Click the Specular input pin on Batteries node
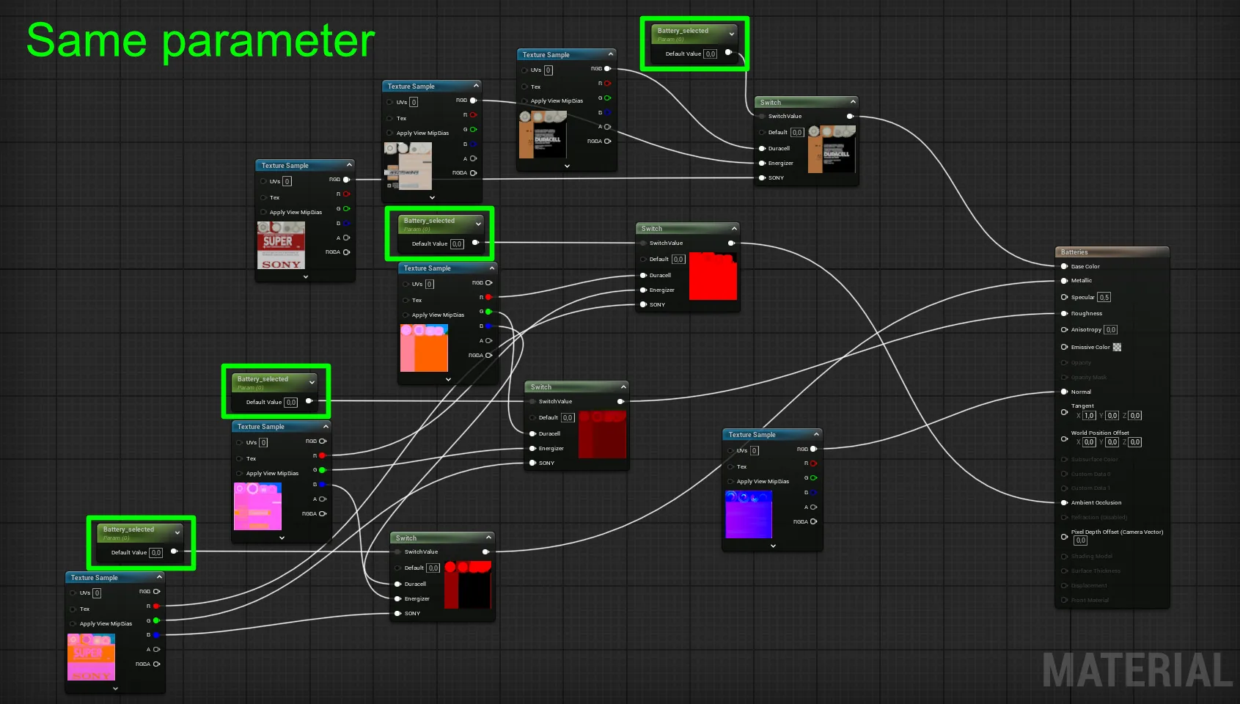1240x704 pixels. coord(1064,297)
